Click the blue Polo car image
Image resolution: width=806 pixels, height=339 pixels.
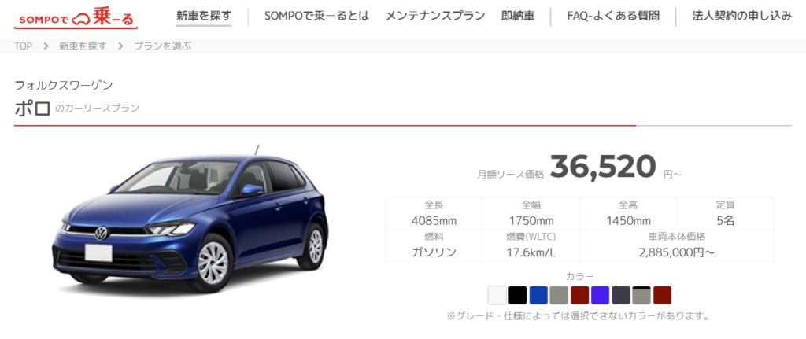190,221
